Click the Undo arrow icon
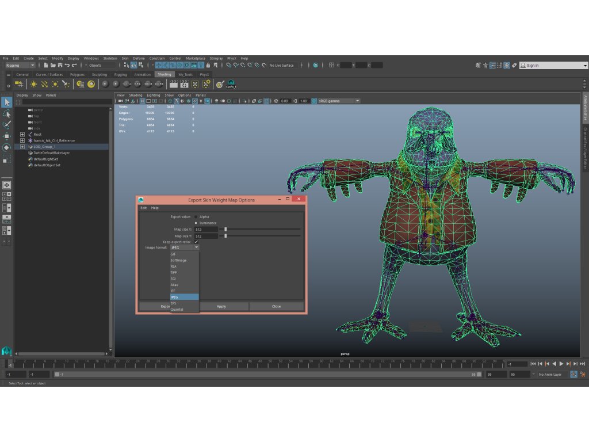Screen dimensions: 589x442 click(x=67, y=66)
